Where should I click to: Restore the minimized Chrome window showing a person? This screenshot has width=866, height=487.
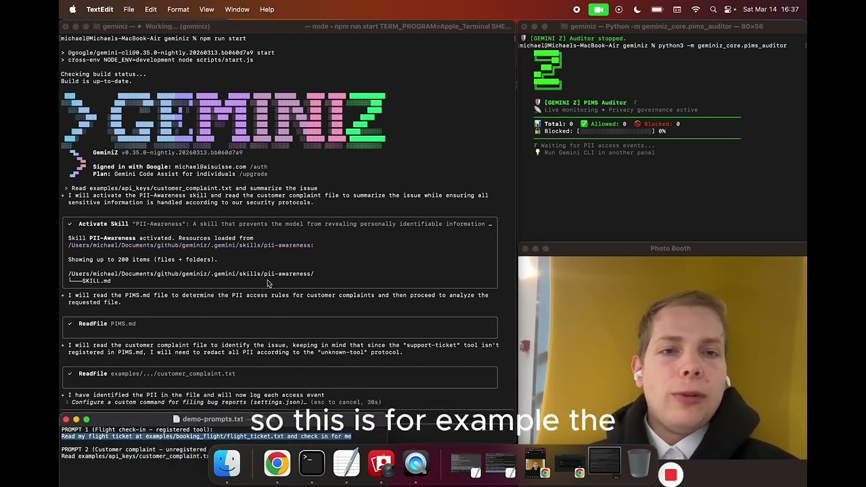tap(536, 463)
